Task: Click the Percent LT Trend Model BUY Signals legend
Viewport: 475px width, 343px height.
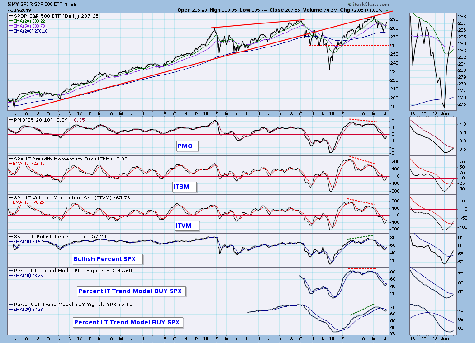Action: click(x=71, y=304)
